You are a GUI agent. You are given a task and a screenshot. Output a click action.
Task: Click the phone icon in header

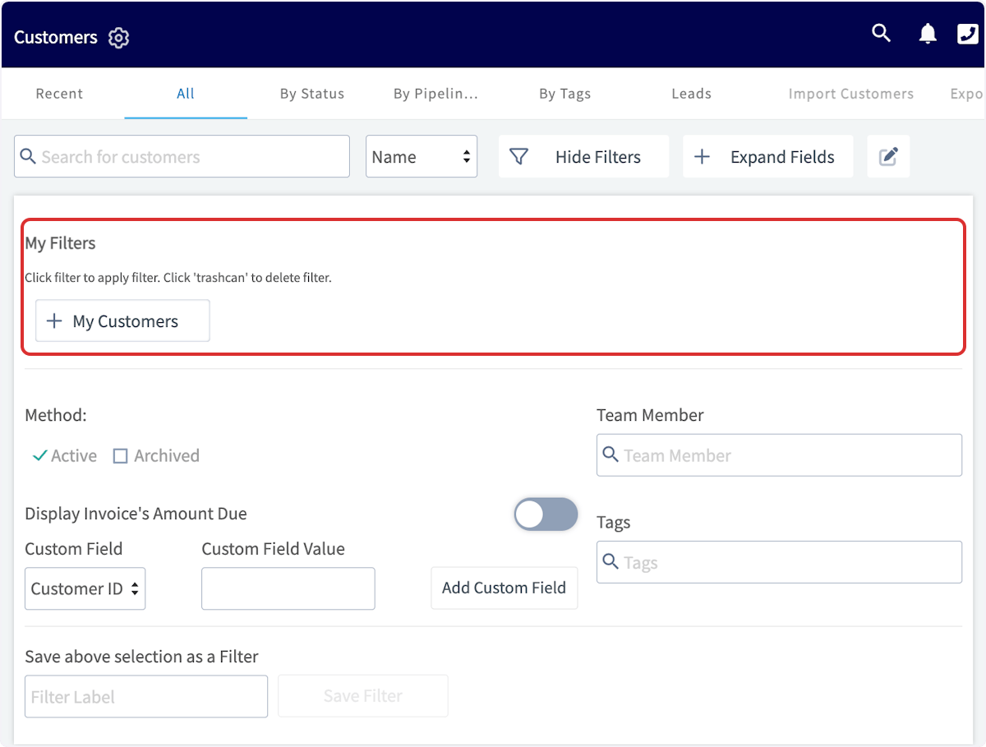[x=968, y=34]
